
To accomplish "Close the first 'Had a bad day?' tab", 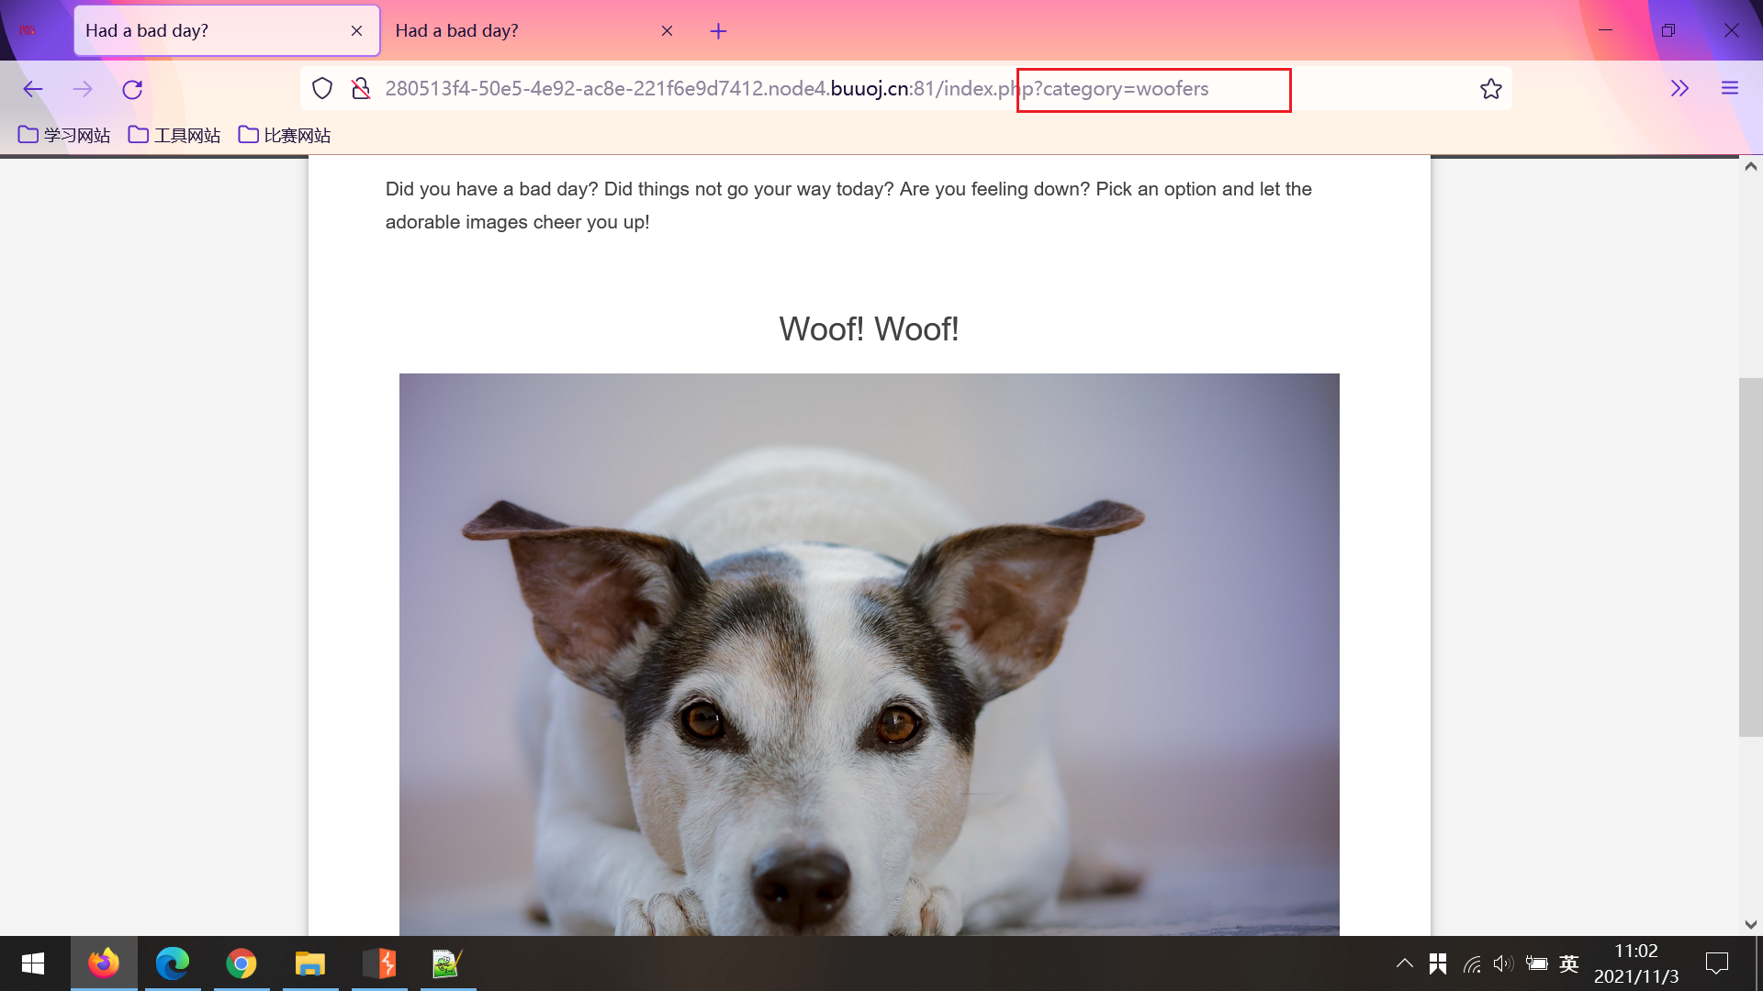I will point(356,31).
